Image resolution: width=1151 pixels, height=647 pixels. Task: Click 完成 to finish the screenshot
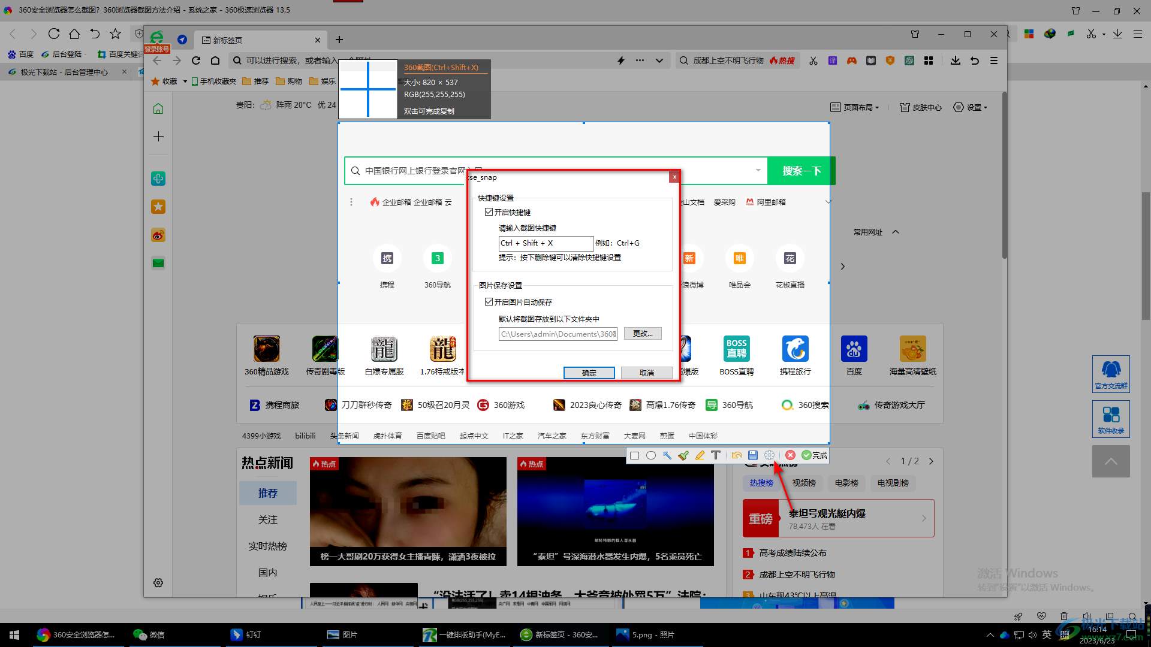pyautogui.click(x=815, y=455)
